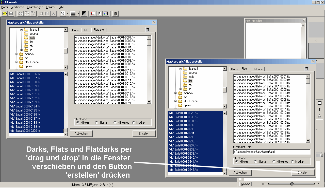Click trash icon in right Masterflat dialog
This screenshot has width=325, height=188.
click(x=306, y=69)
